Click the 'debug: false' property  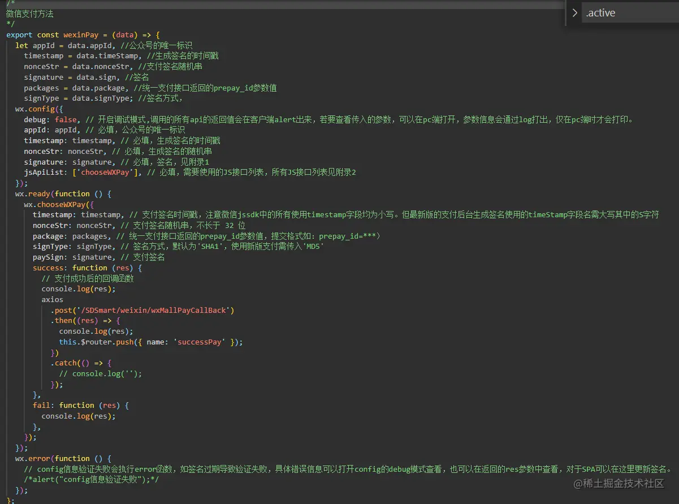coord(50,119)
